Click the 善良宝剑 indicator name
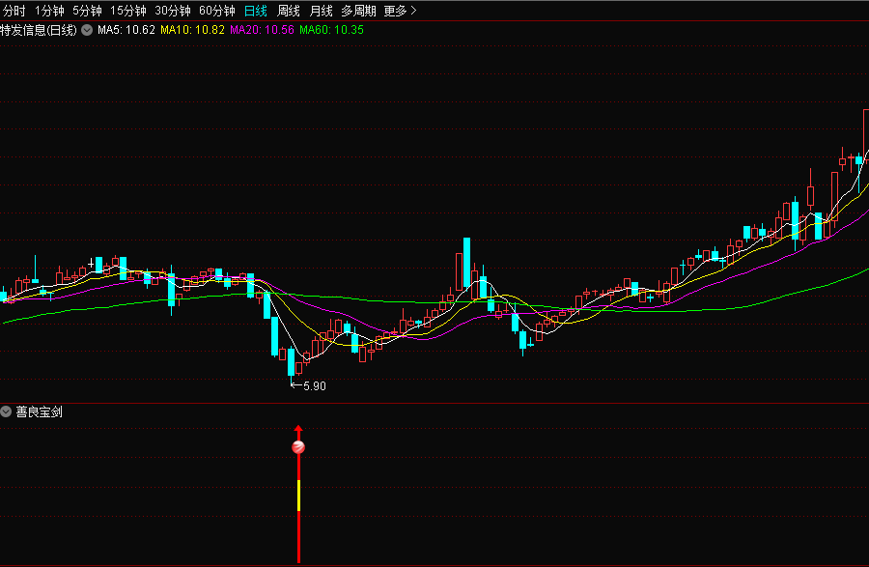Image resolution: width=869 pixels, height=567 pixels. 39,411
